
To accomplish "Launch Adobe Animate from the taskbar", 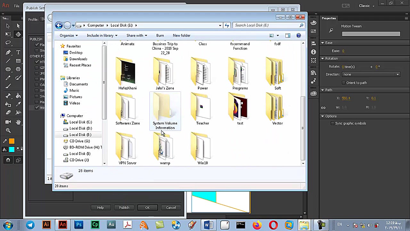I will (x=62, y=225).
